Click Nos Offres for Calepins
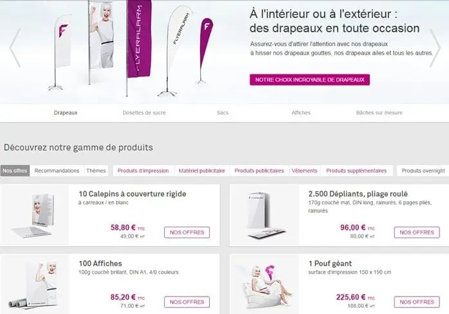 pos(187,232)
